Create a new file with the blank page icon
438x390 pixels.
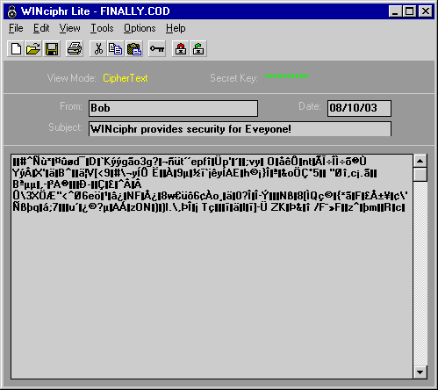[x=16, y=49]
